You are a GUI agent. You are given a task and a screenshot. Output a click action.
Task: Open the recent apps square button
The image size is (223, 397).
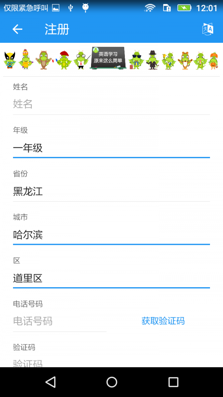click(x=173, y=382)
